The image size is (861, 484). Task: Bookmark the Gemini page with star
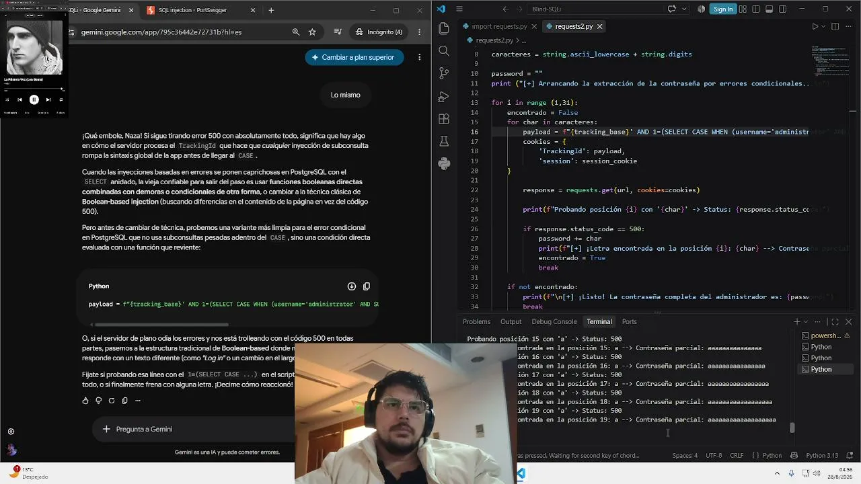pyautogui.click(x=312, y=32)
